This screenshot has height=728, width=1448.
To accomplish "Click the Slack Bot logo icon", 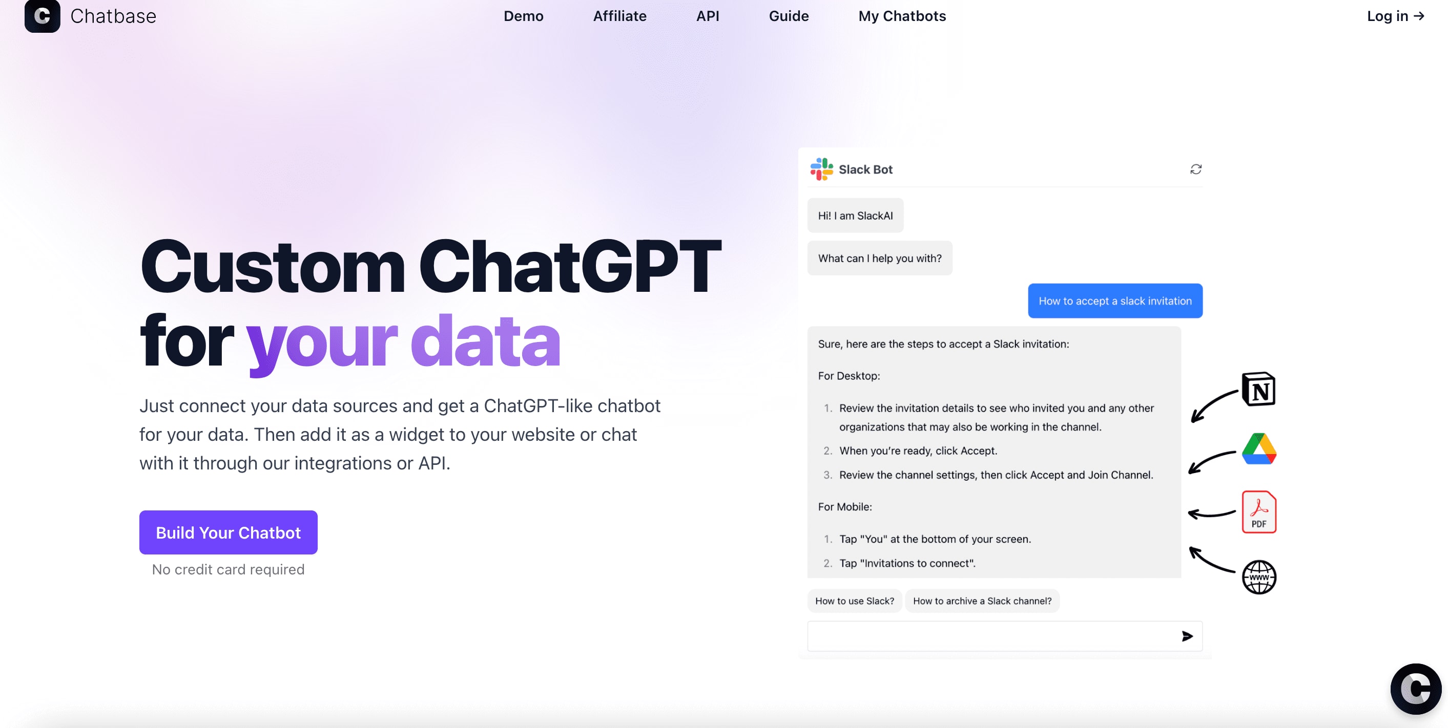I will [x=821, y=169].
